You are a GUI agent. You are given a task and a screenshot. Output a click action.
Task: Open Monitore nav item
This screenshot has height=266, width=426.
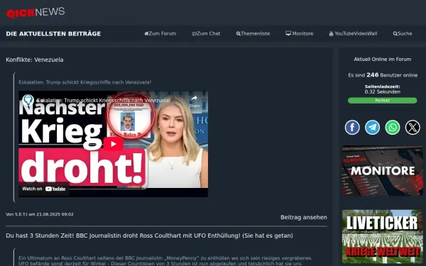coord(299,33)
